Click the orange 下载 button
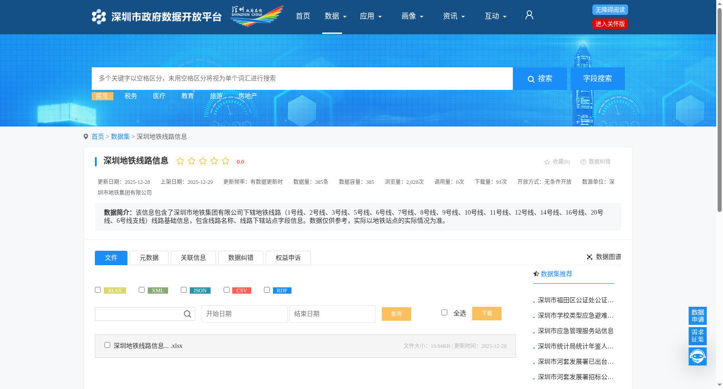 tap(487, 314)
